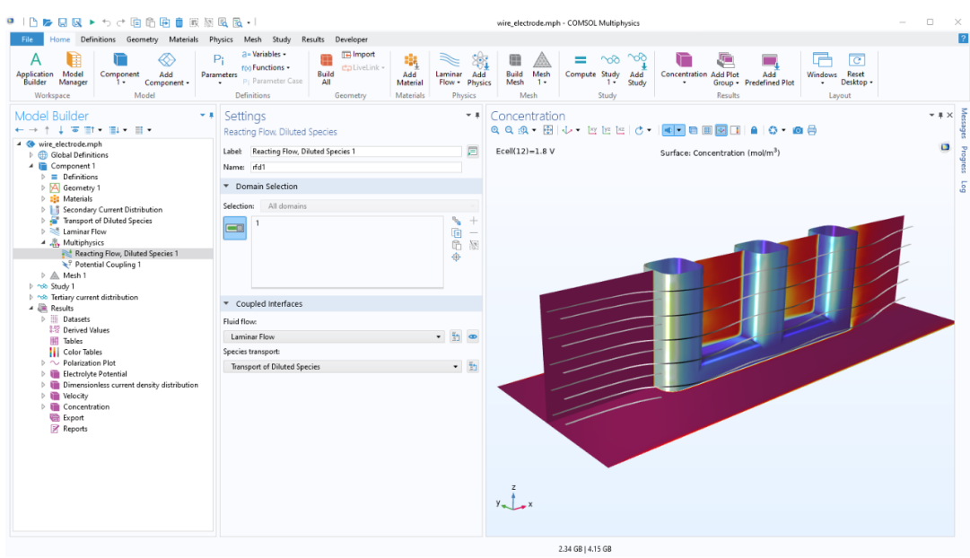Open the File menu
Screen dimensions: 970x558
[27, 39]
